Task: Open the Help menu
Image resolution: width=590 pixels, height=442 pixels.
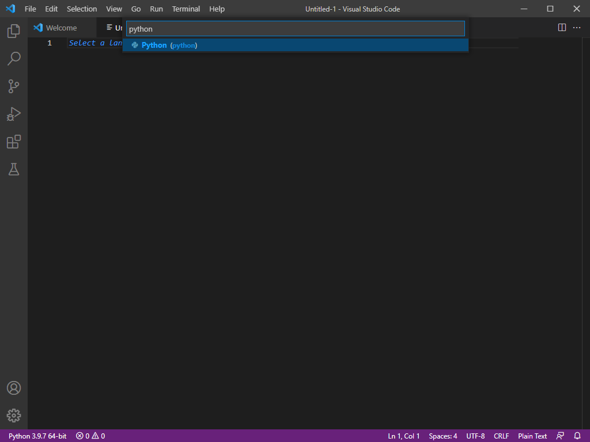Action: coord(217,9)
